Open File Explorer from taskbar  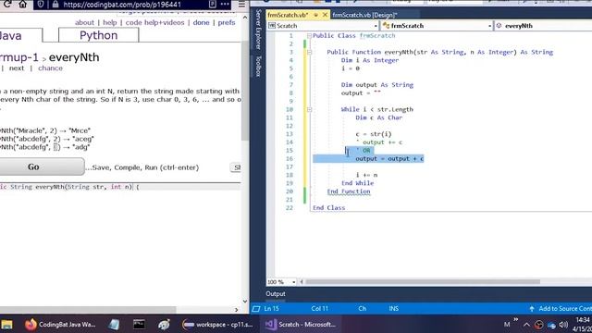[x=6, y=325]
